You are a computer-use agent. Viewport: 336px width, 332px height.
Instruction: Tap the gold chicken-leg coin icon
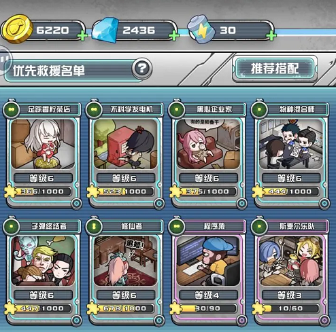(17, 29)
